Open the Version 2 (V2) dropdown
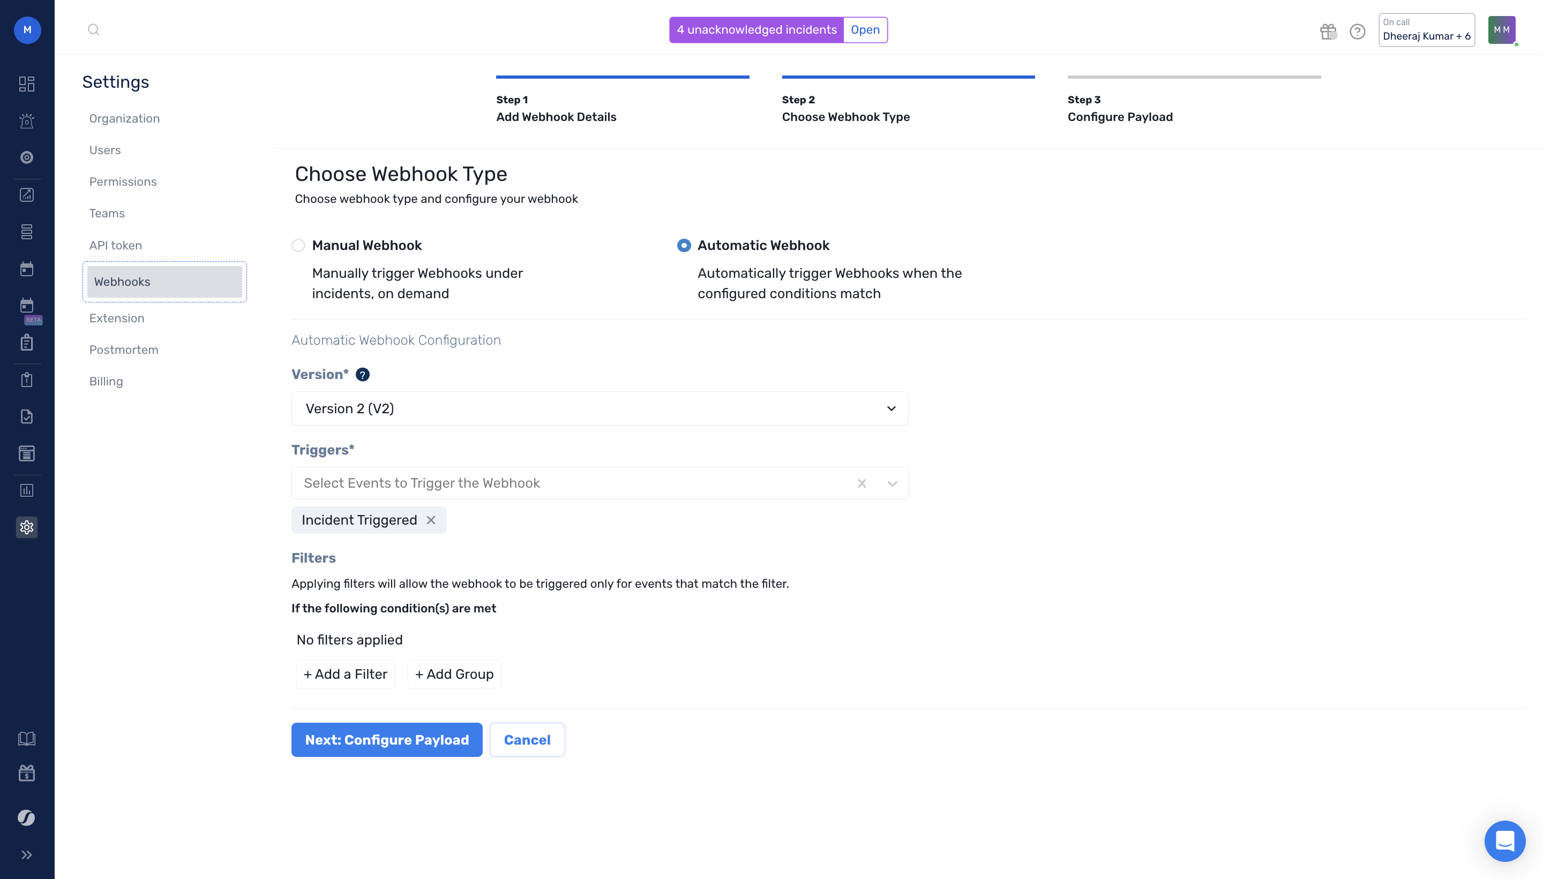The image size is (1543, 879). 600,408
